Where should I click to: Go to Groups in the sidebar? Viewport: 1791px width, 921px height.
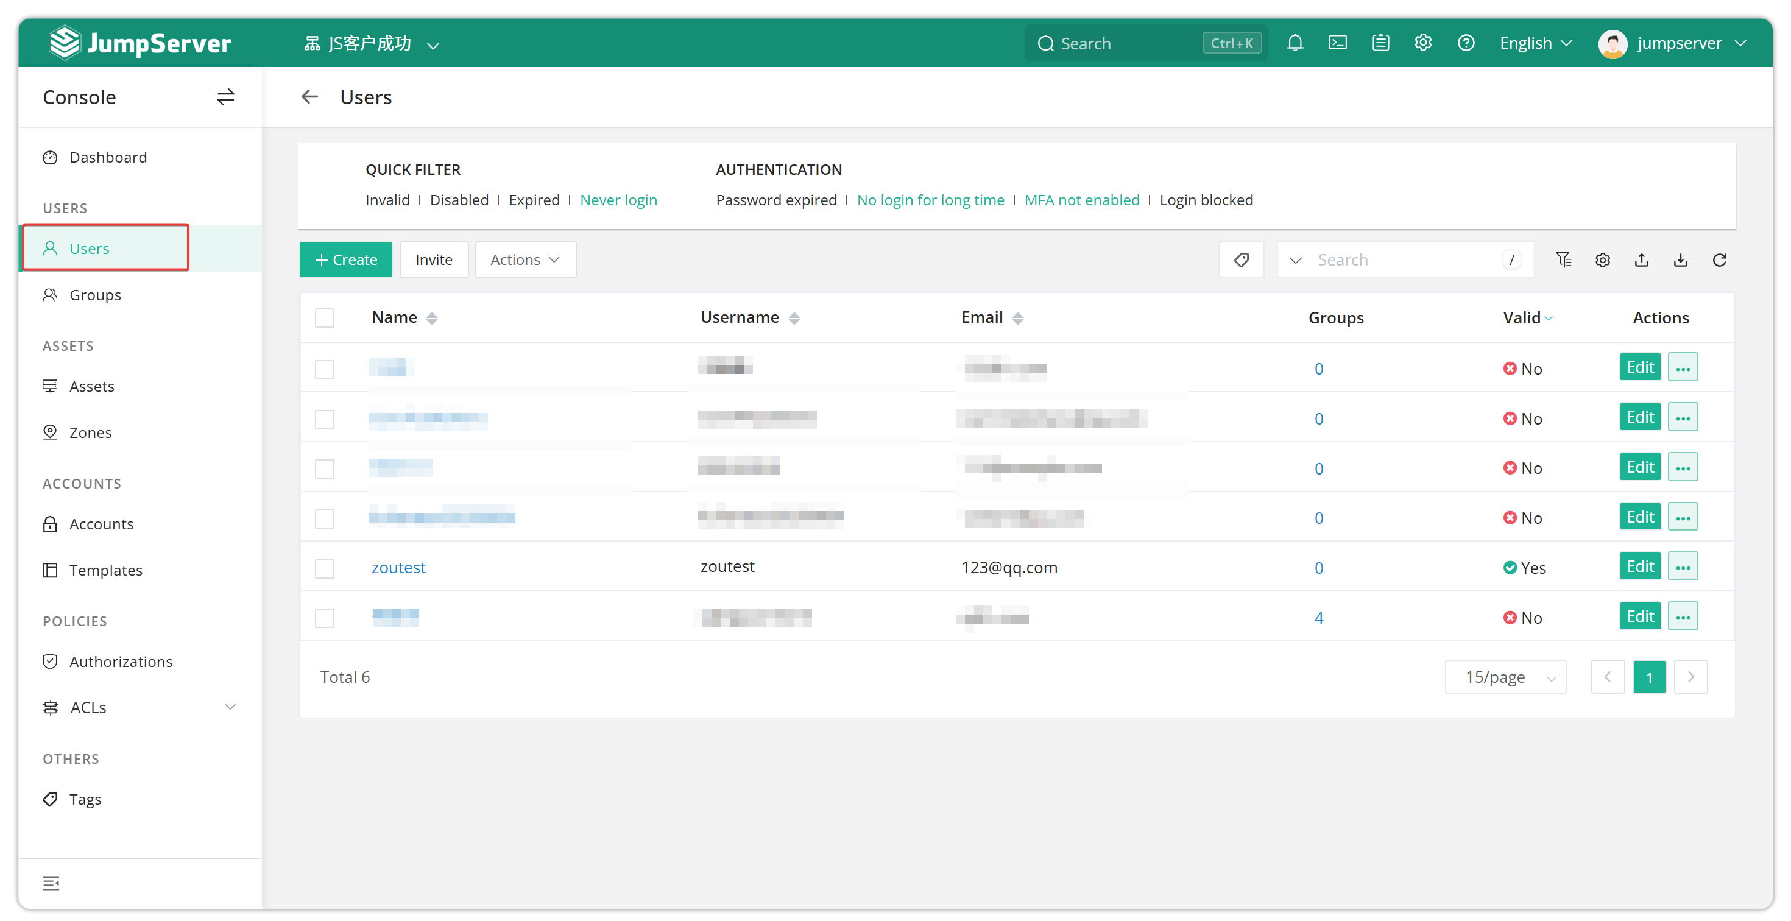pos(94,295)
